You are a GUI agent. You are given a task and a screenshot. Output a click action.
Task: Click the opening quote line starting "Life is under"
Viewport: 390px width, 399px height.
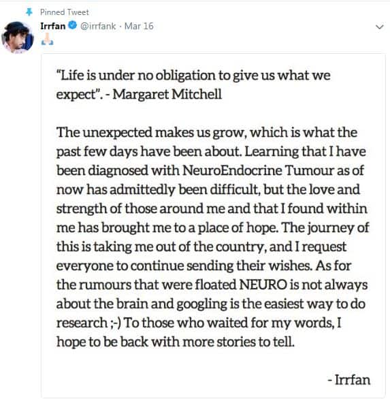pos(193,76)
